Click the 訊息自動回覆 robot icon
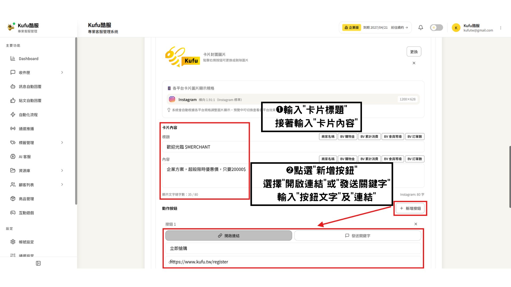 pos(13,86)
